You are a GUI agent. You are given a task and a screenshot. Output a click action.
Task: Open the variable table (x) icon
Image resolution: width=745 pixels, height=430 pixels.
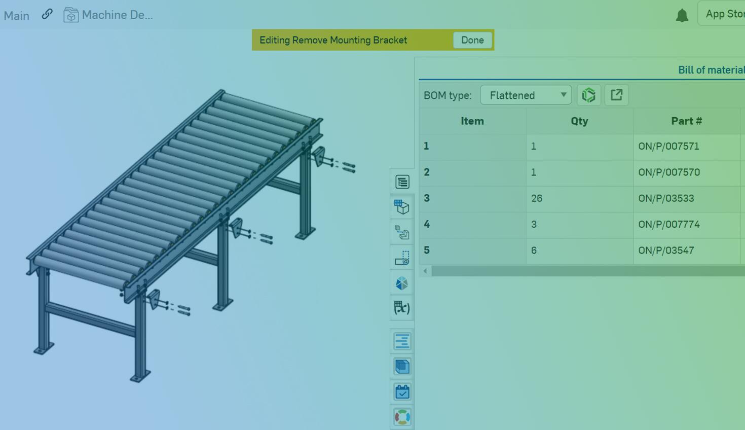[402, 308]
